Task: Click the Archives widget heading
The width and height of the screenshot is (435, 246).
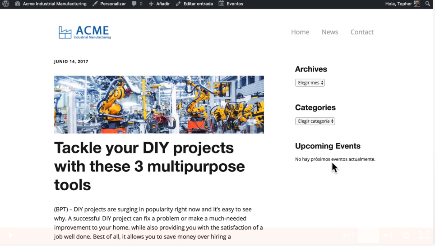Action: (x=311, y=69)
